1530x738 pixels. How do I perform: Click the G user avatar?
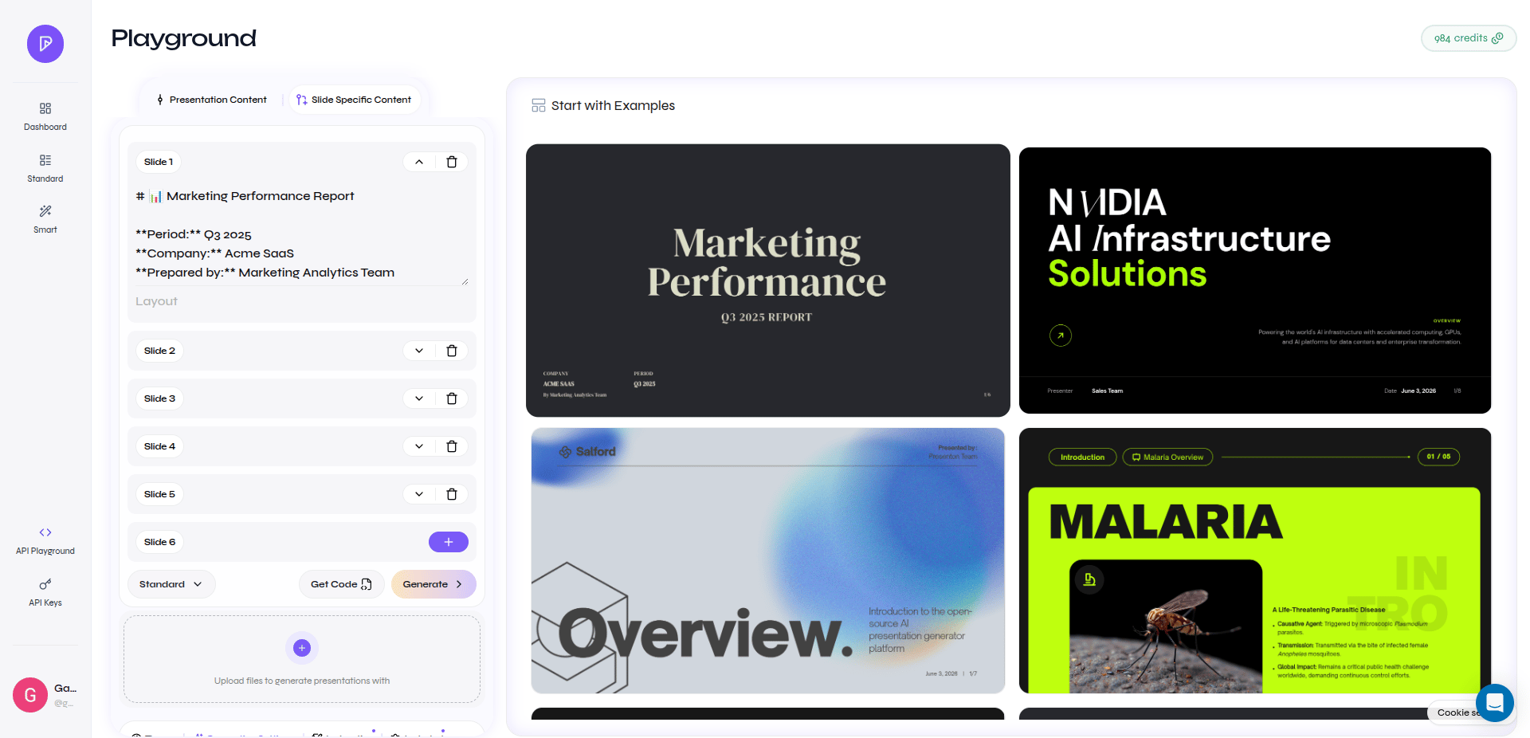tap(30, 695)
